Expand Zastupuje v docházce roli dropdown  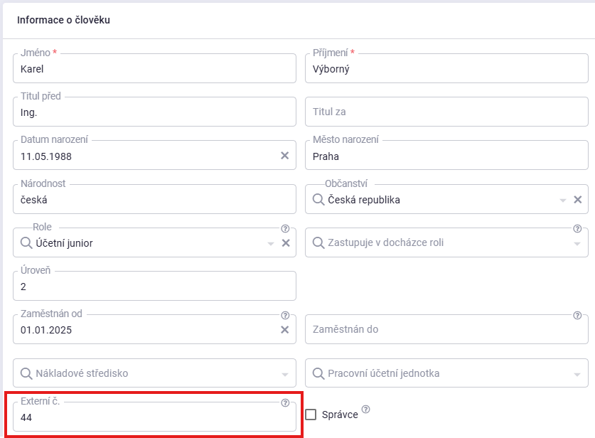pyautogui.click(x=577, y=244)
